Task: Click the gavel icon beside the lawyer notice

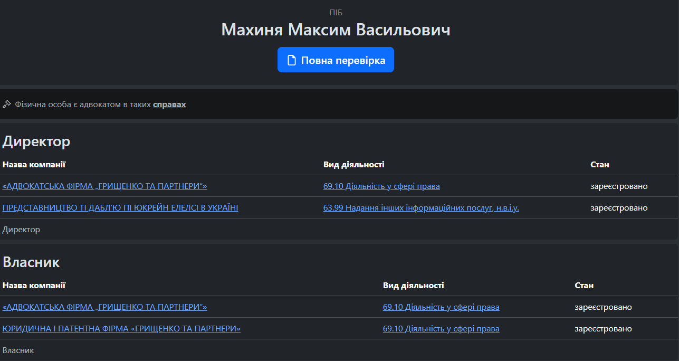Action: tap(7, 104)
